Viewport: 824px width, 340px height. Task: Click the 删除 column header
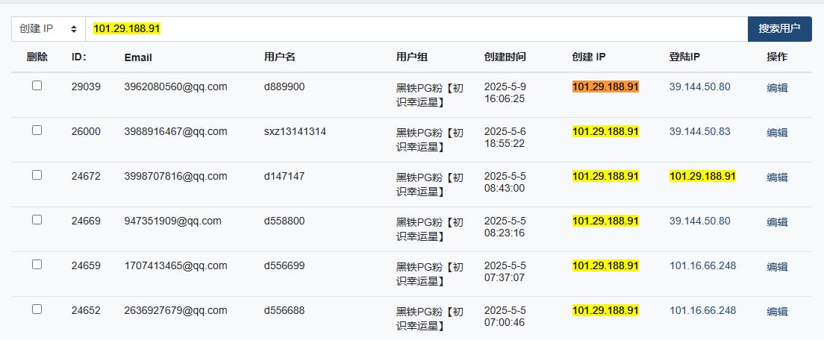point(37,57)
